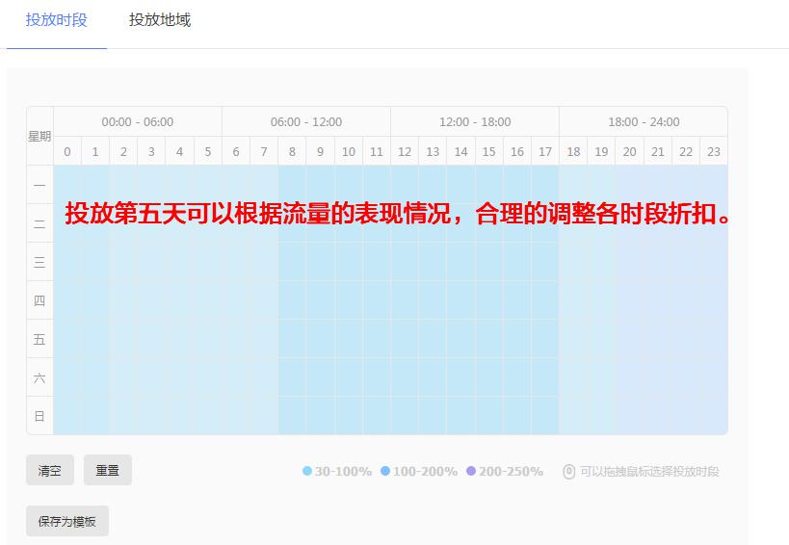The width and height of the screenshot is (789, 545).
Task: Click the 30-100% legend label
Action: (x=343, y=472)
